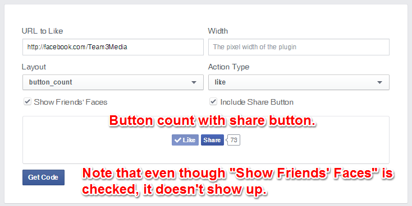Click the checkmark icon on the Like button

(177, 140)
